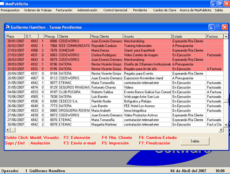This screenshot has height=174, width=230.
Task: Restore down the MasPublicita main window
Action: coord(220,4)
